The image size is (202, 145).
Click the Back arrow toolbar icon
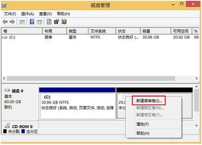5,22
